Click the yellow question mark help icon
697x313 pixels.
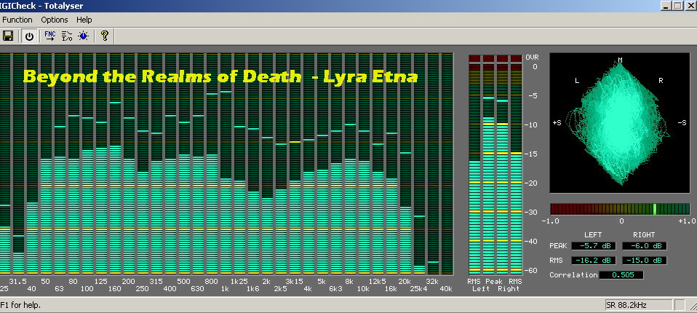pos(104,36)
